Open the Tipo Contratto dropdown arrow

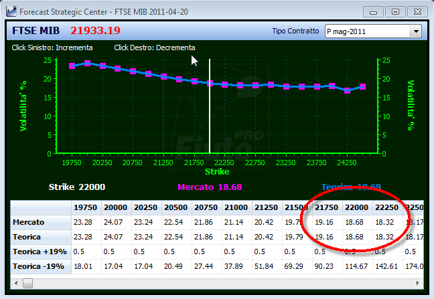click(x=415, y=31)
